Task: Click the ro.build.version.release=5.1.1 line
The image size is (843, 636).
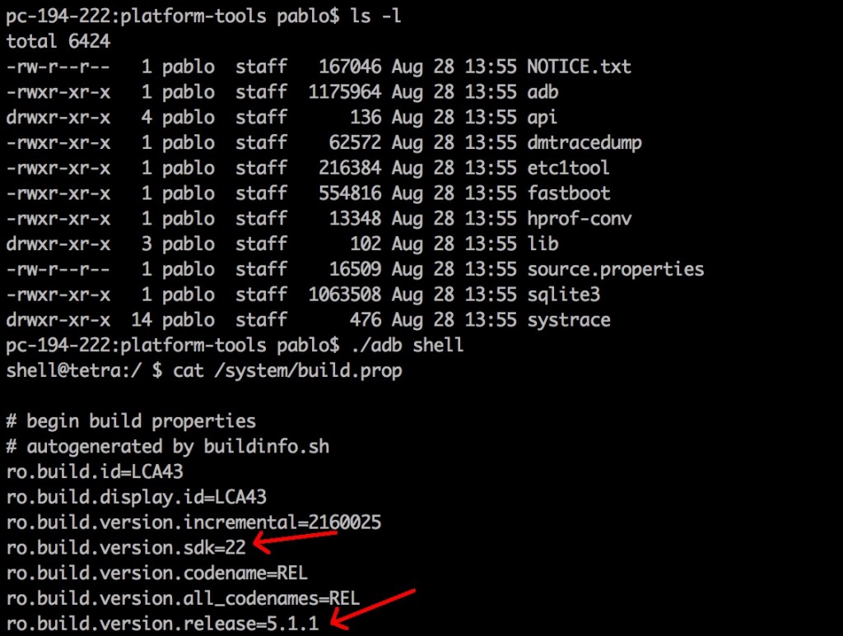Action: pos(162,623)
